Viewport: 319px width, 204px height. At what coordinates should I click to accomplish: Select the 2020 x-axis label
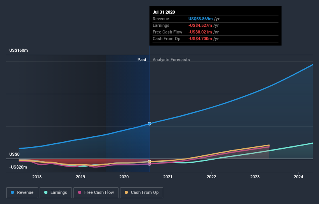click(124, 177)
